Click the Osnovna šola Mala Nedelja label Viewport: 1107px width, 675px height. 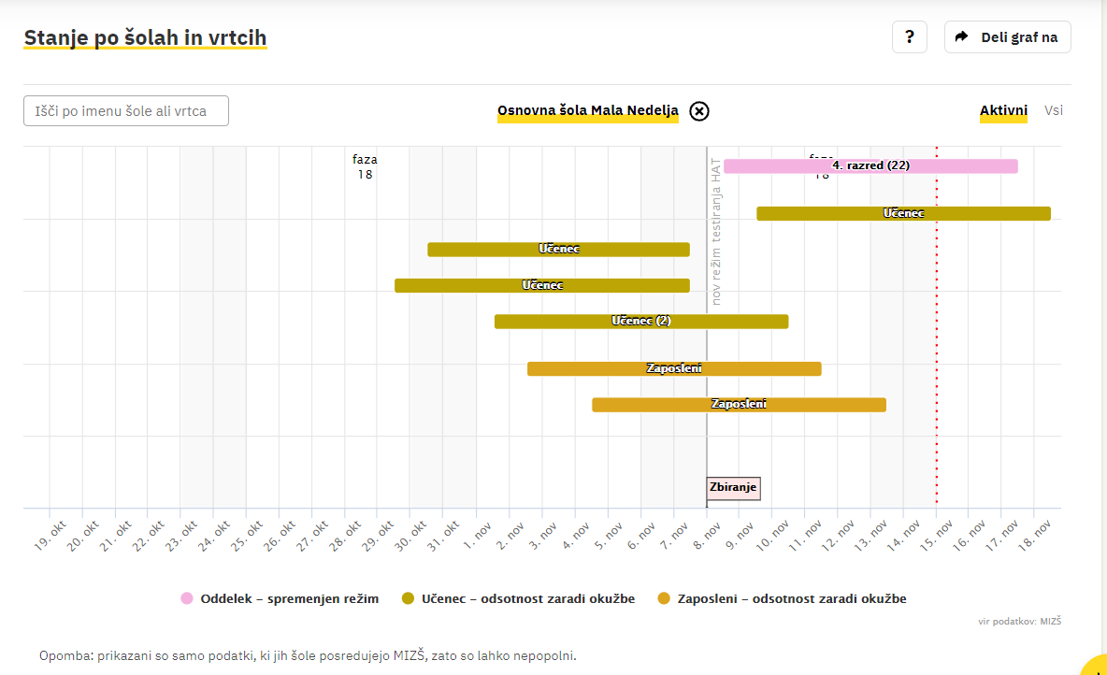[587, 110]
